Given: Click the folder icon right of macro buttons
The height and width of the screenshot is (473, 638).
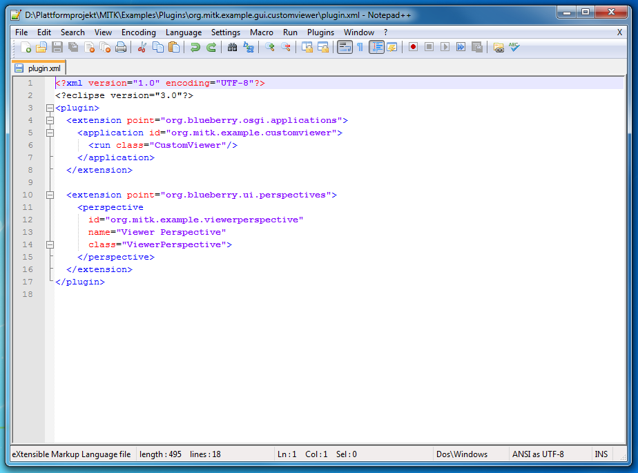Looking at the screenshot, I should (x=499, y=47).
